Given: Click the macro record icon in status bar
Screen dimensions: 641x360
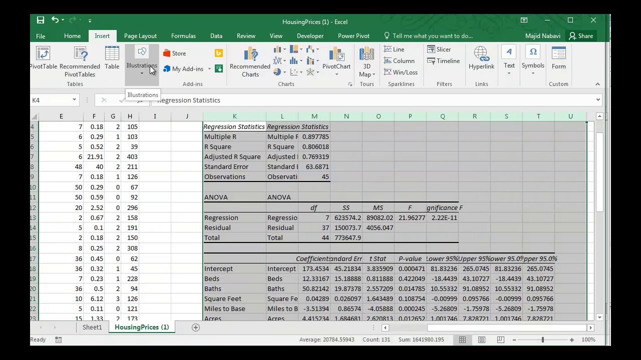Looking at the screenshot, I should tap(58, 340).
